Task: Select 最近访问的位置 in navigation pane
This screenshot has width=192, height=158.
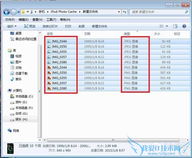Action: coord(23,39)
